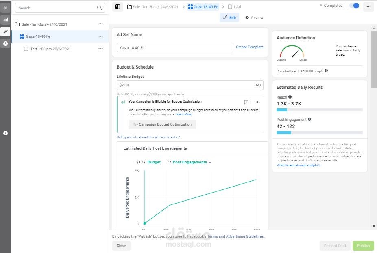Click the search magnifier icon
Screen dimensions: 377x253
pos(100,8)
